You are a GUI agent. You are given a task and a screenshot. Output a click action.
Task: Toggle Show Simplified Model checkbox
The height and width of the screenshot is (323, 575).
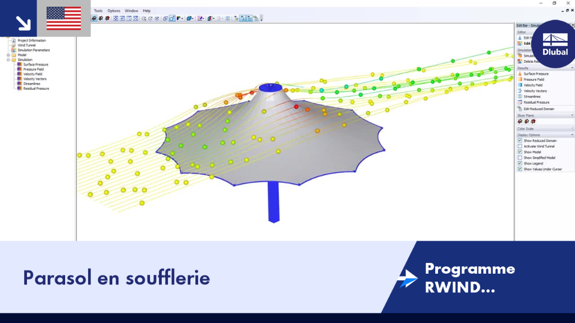pos(519,158)
